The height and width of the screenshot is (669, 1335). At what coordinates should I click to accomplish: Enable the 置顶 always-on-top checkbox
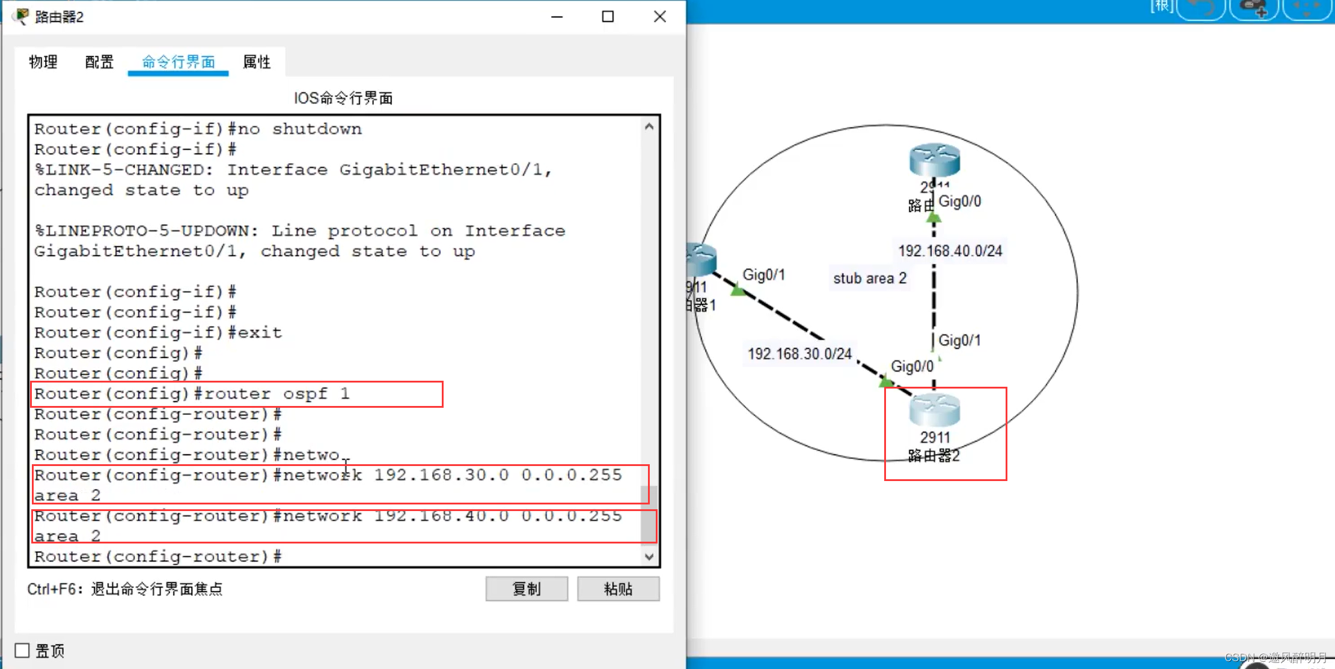(22, 650)
